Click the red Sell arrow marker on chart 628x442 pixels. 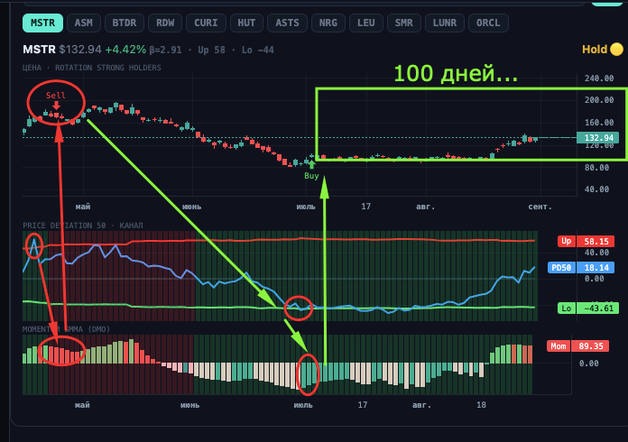57,106
